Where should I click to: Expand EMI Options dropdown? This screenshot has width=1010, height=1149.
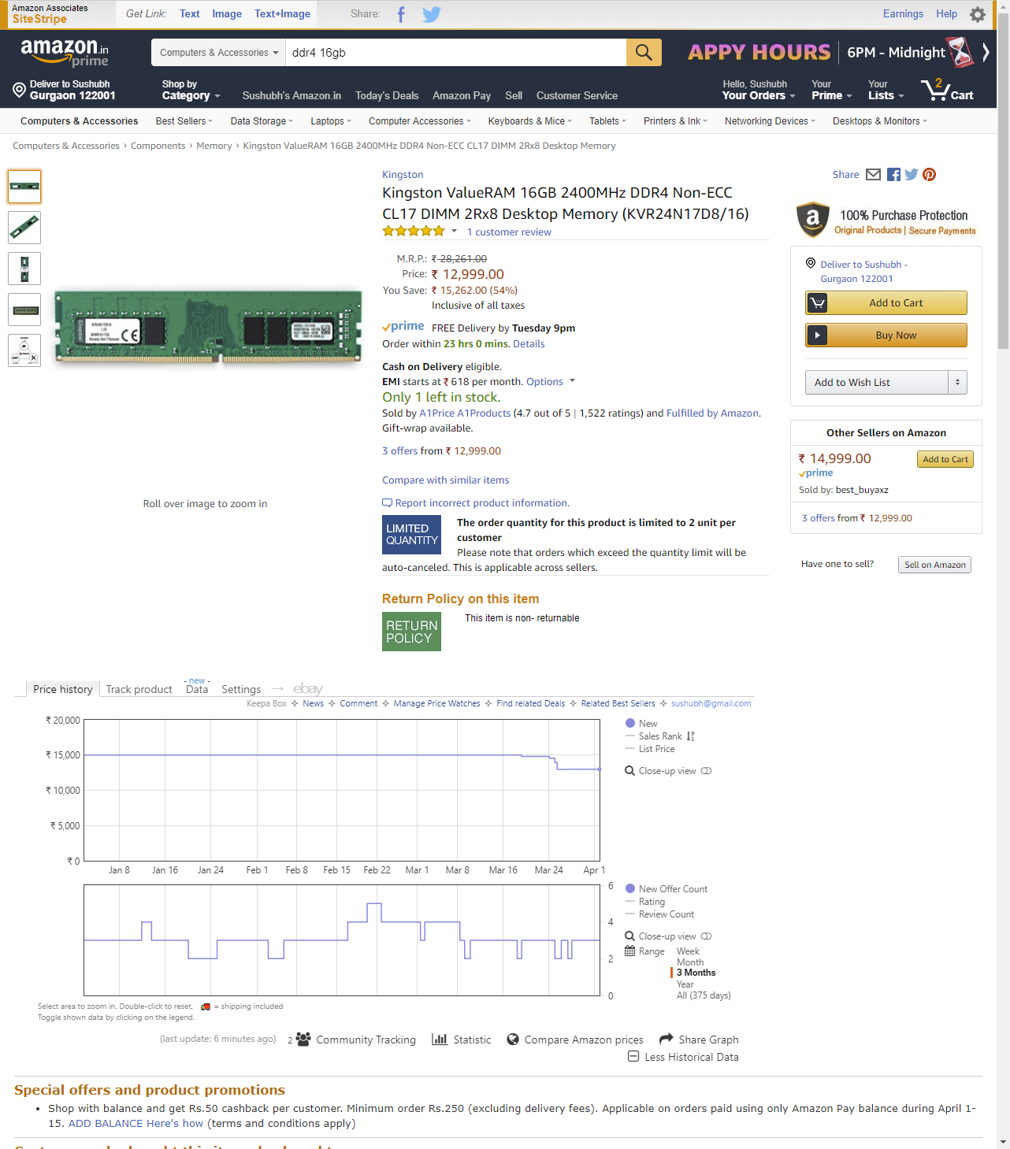coord(551,382)
